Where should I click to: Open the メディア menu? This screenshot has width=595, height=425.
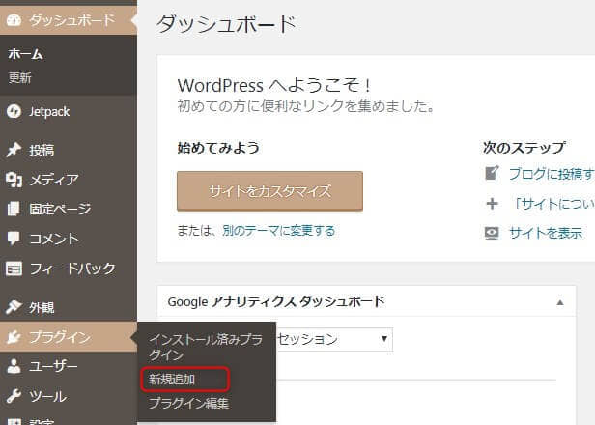[x=69, y=179]
